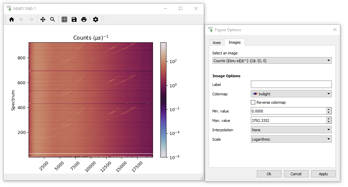Open the Scale Logarithmic dropdown
This screenshot has width=348, height=187.
291,139
